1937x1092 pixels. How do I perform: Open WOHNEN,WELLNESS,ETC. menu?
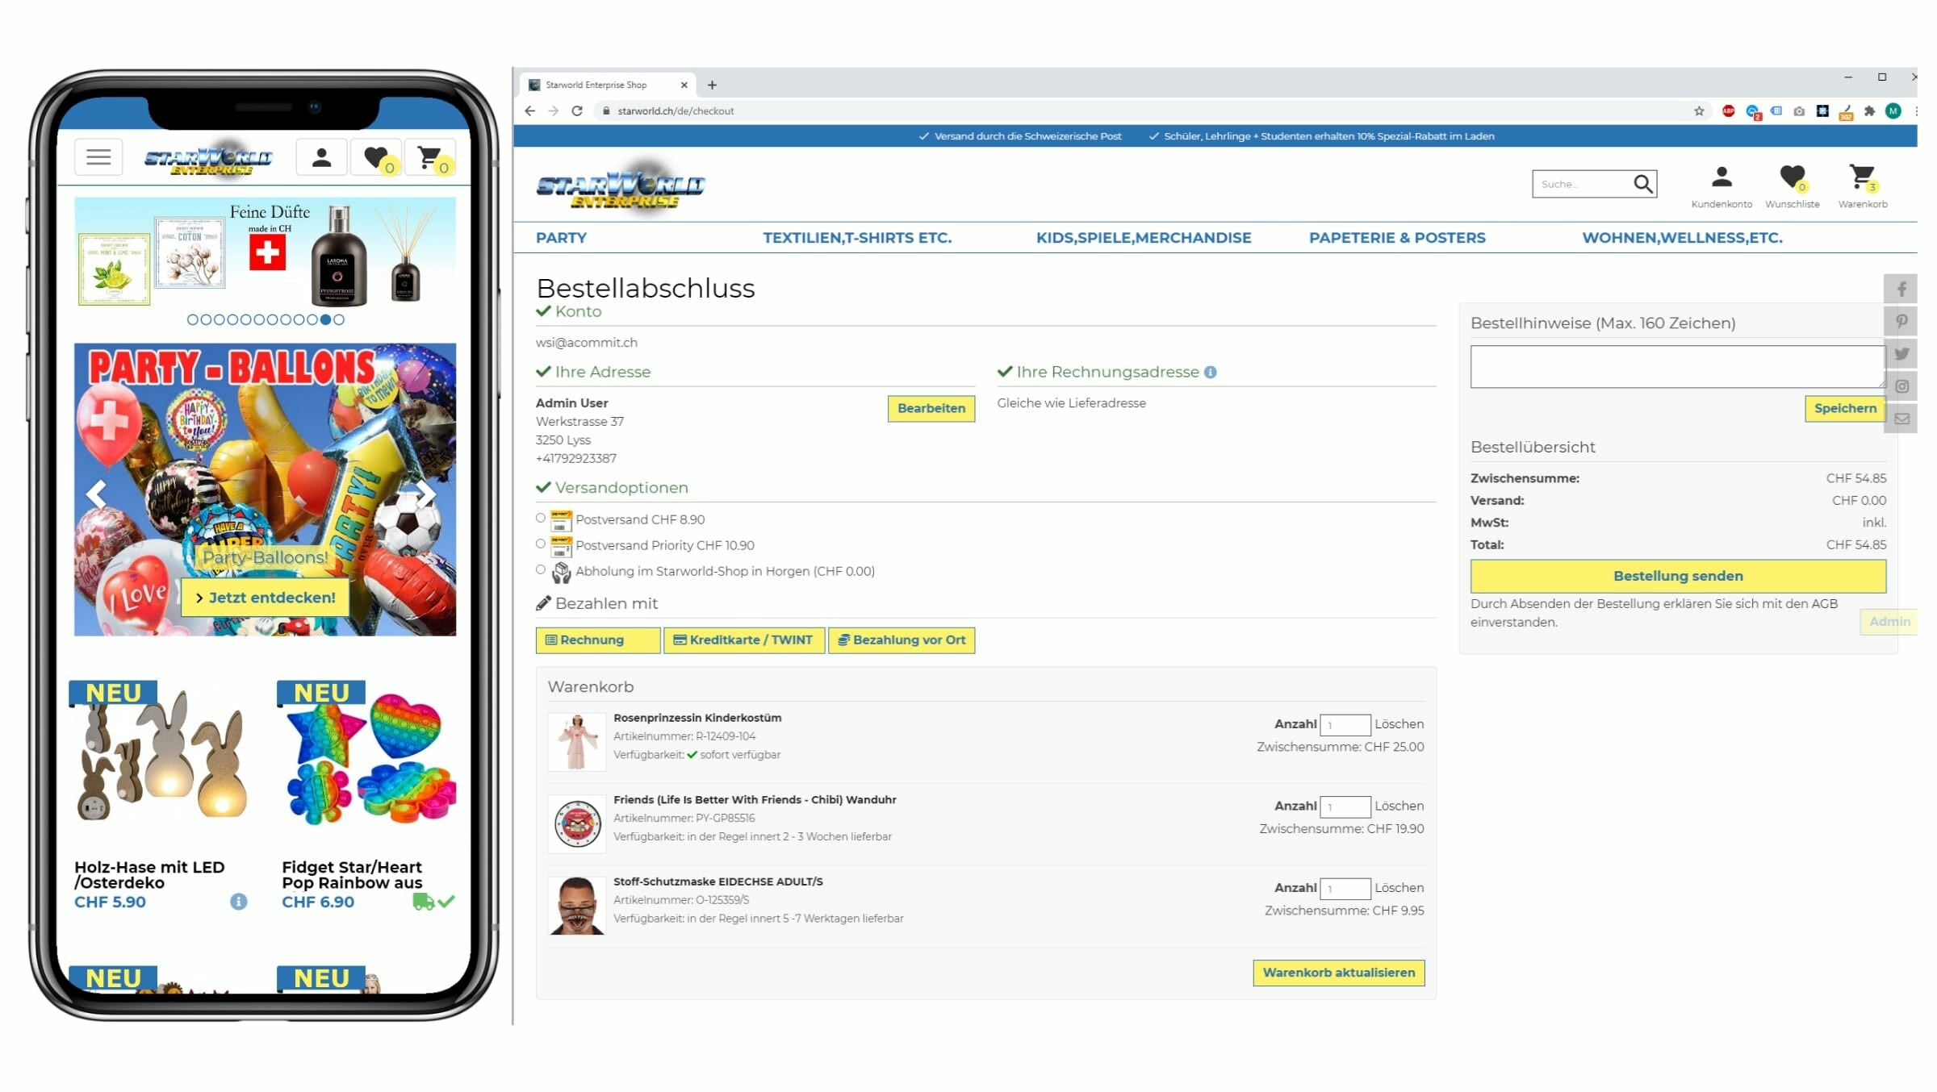coord(1682,238)
